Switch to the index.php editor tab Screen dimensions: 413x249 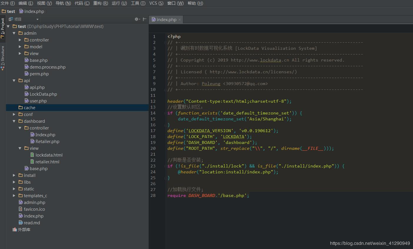[x=166, y=20]
